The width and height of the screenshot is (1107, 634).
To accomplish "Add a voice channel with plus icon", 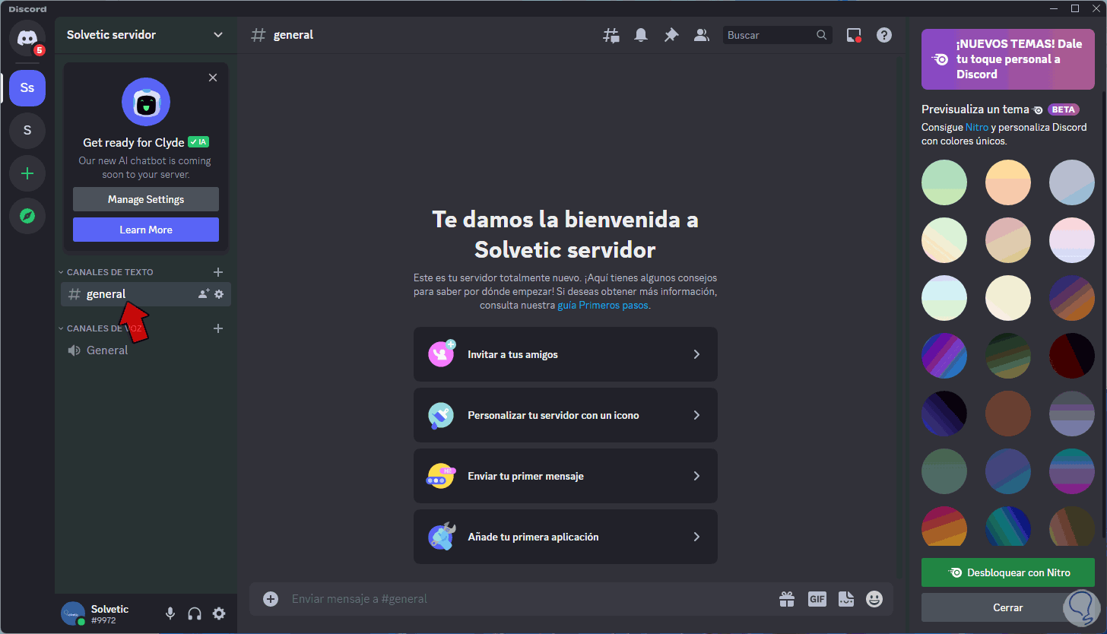I will pyautogui.click(x=218, y=328).
